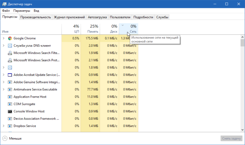This screenshot has height=145, width=245.
Task: Select the COM Surrogate process name
Action: (24, 104)
